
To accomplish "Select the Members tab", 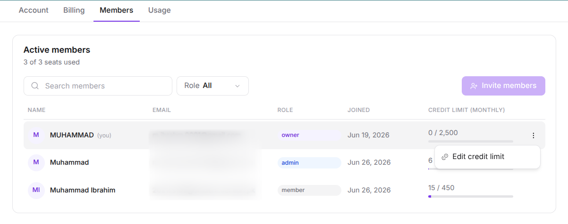I will [116, 10].
